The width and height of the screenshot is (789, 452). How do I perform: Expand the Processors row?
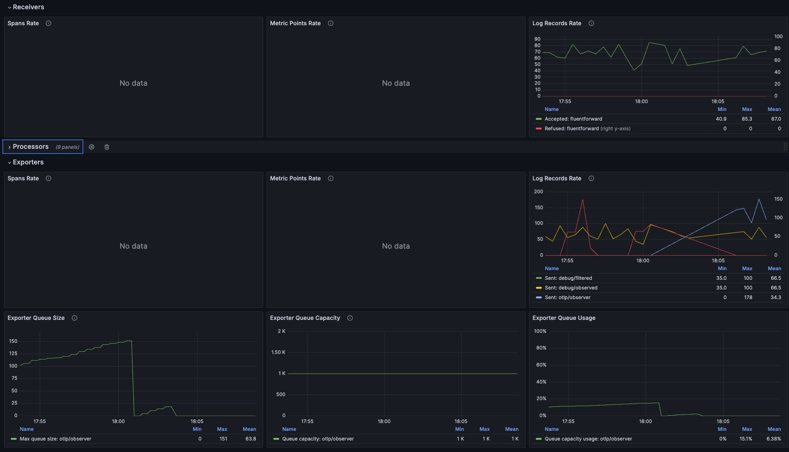click(x=30, y=147)
